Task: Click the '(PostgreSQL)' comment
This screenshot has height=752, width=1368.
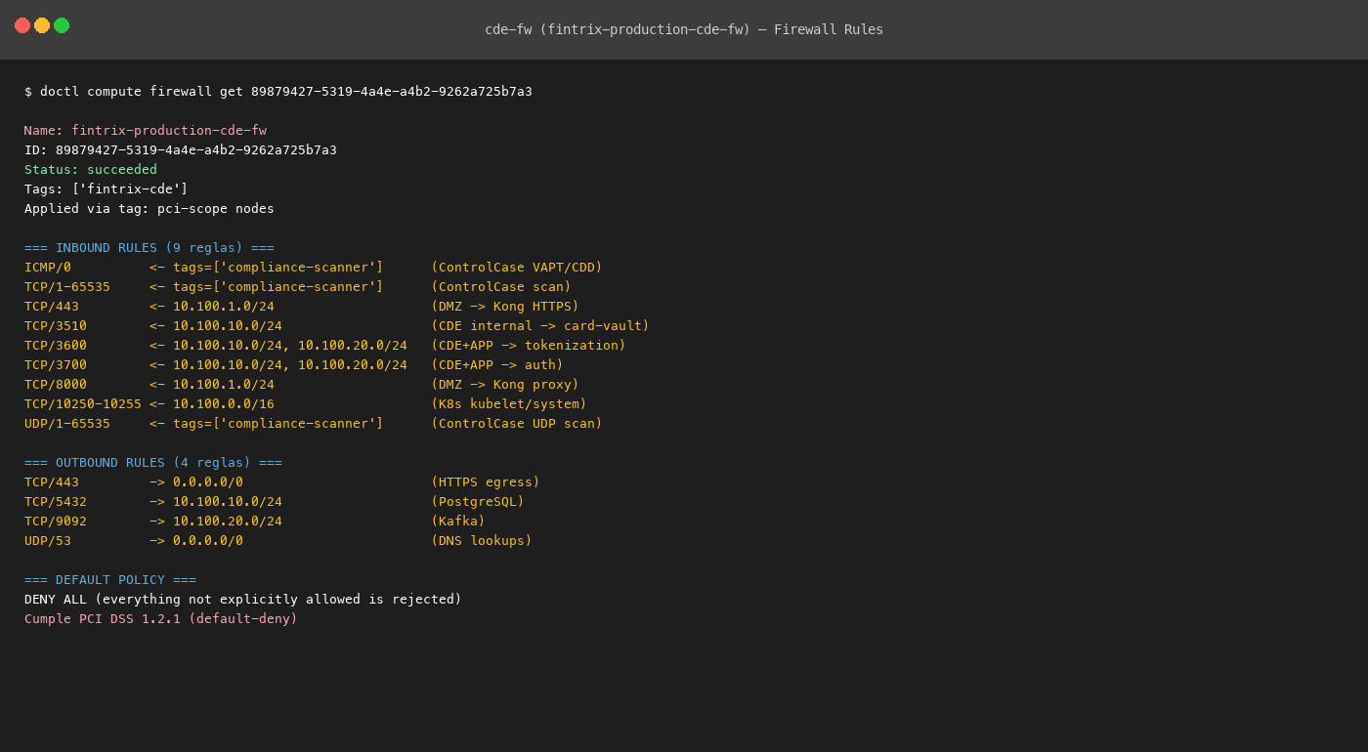Action: click(478, 501)
